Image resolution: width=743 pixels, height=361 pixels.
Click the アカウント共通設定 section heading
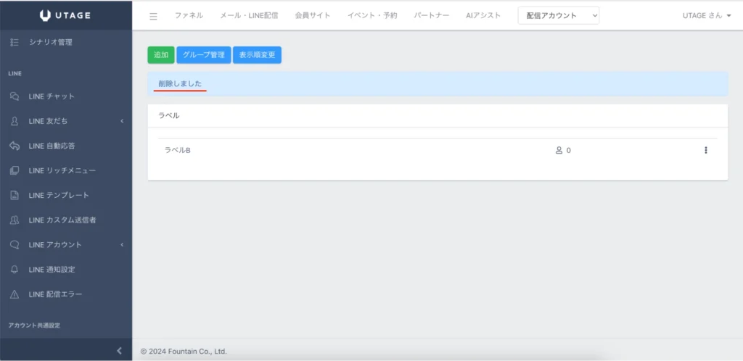34,325
